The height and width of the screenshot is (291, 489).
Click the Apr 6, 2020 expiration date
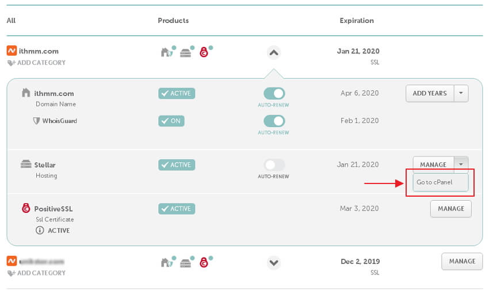[x=360, y=93]
